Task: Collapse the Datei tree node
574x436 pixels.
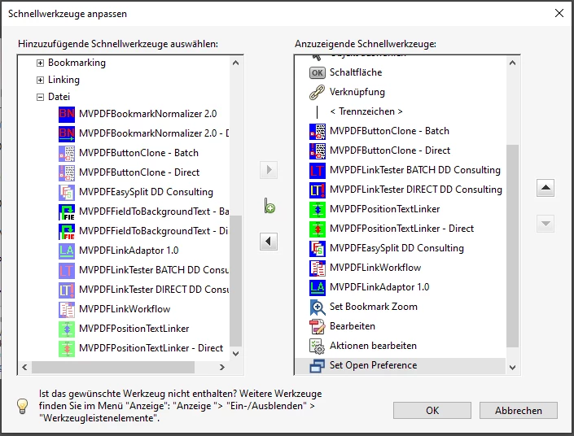Action: pyautogui.click(x=40, y=97)
